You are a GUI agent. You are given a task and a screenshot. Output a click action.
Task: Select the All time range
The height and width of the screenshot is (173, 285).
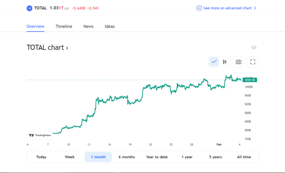[x=244, y=157]
